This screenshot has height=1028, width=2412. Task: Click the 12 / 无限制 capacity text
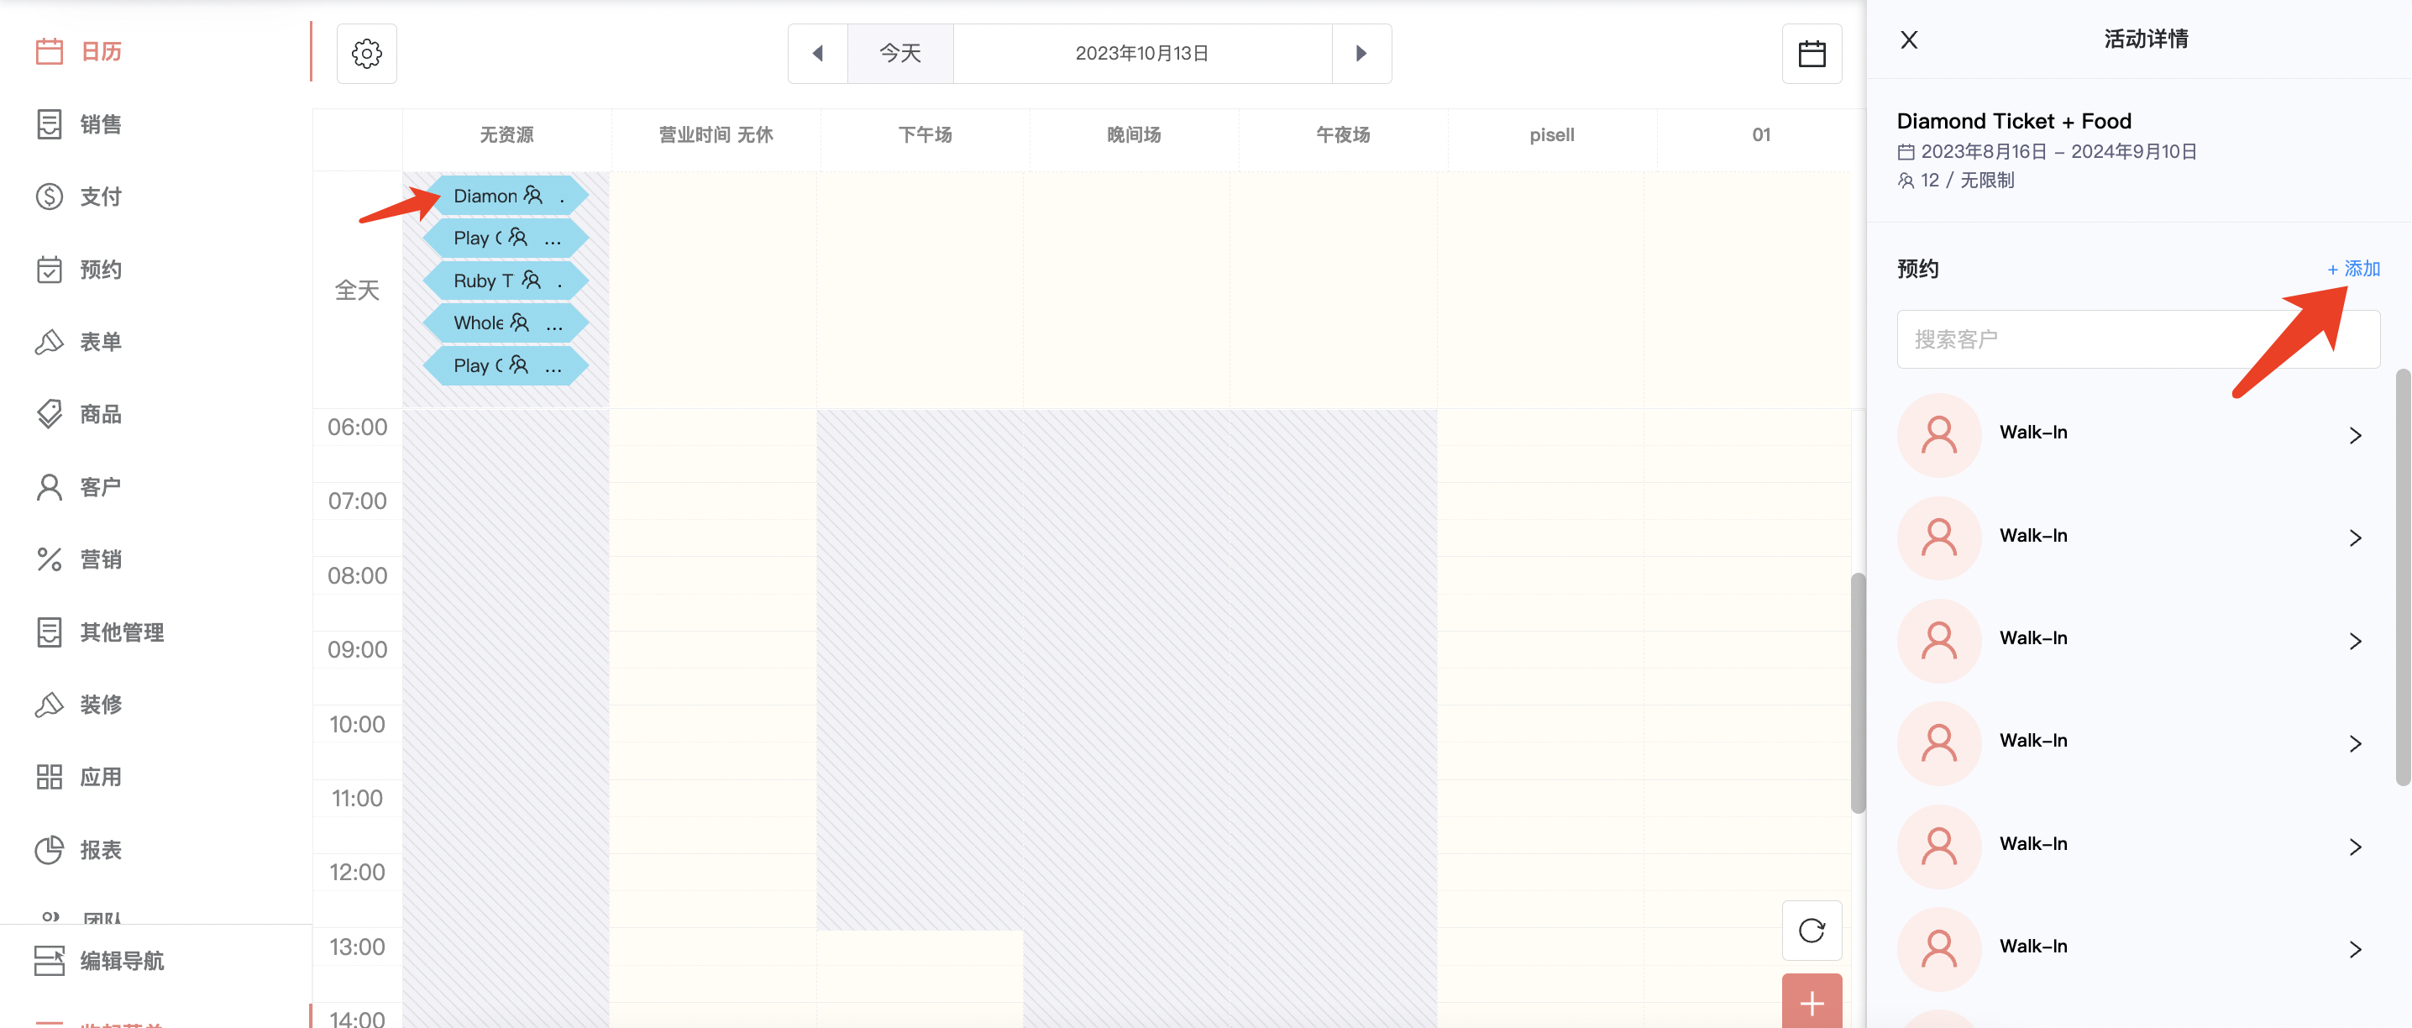(x=1966, y=180)
